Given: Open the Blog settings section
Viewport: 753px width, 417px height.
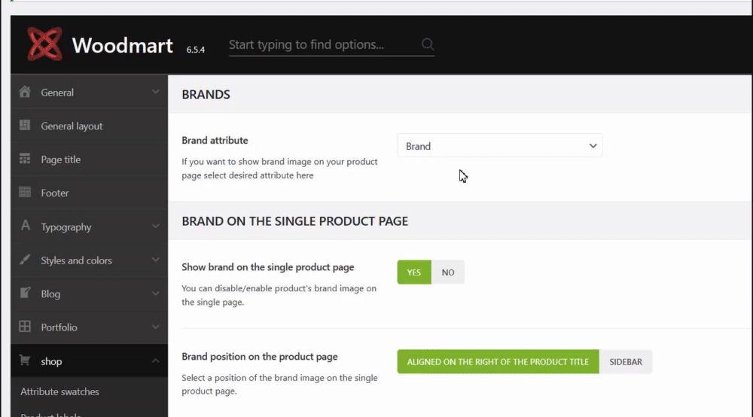Looking at the screenshot, I should [x=50, y=294].
